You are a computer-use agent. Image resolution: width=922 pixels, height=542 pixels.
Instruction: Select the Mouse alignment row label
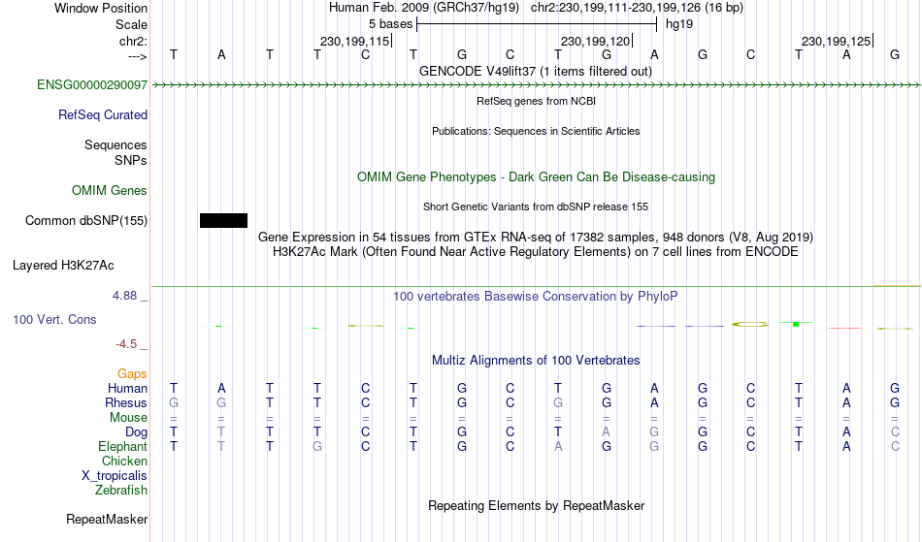[128, 418]
